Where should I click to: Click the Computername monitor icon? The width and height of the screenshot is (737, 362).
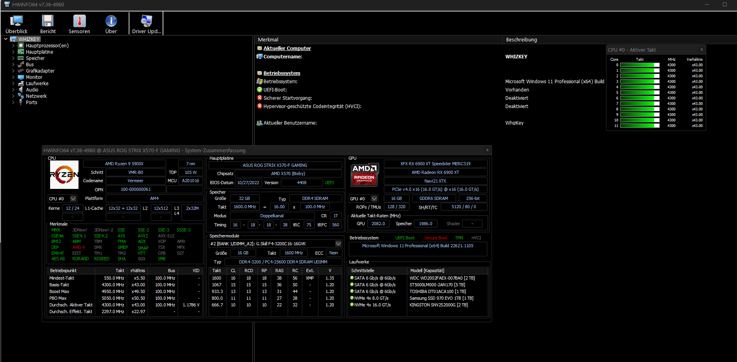point(260,56)
